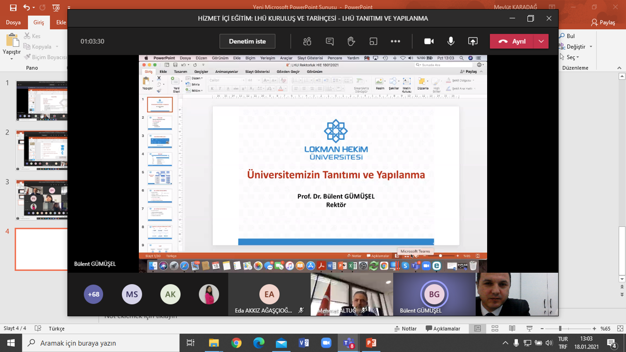Save the presentation from the quick access toolbar
This screenshot has height=352, width=626.
click(x=13, y=7)
